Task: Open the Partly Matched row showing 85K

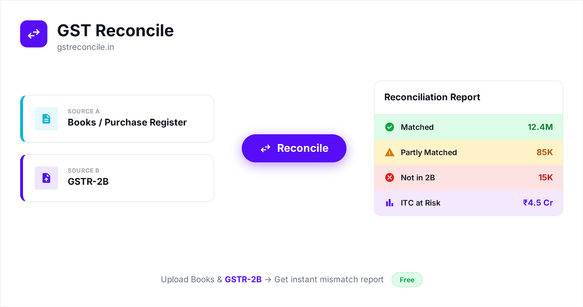Action: (469, 152)
